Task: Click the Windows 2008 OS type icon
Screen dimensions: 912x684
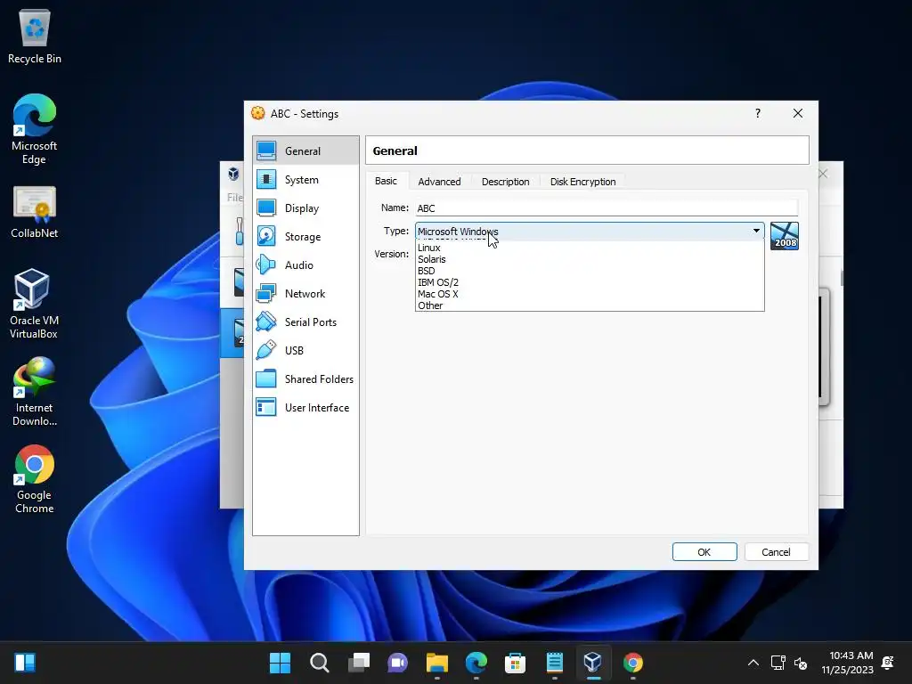Action: click(x=784, y=235)
